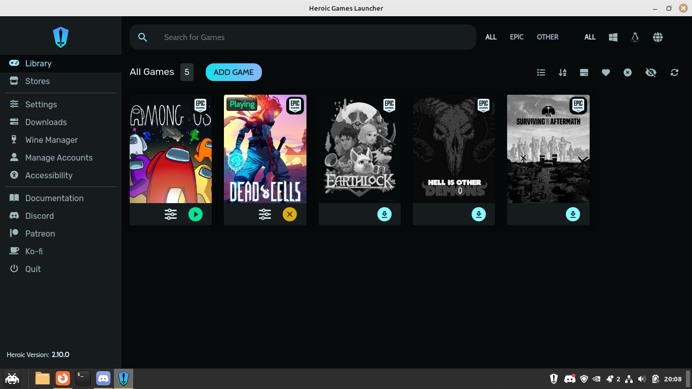This screenshot has height=389, width=692.
Task: Download Surviving the Aftermath
Action: coord(573,214)
